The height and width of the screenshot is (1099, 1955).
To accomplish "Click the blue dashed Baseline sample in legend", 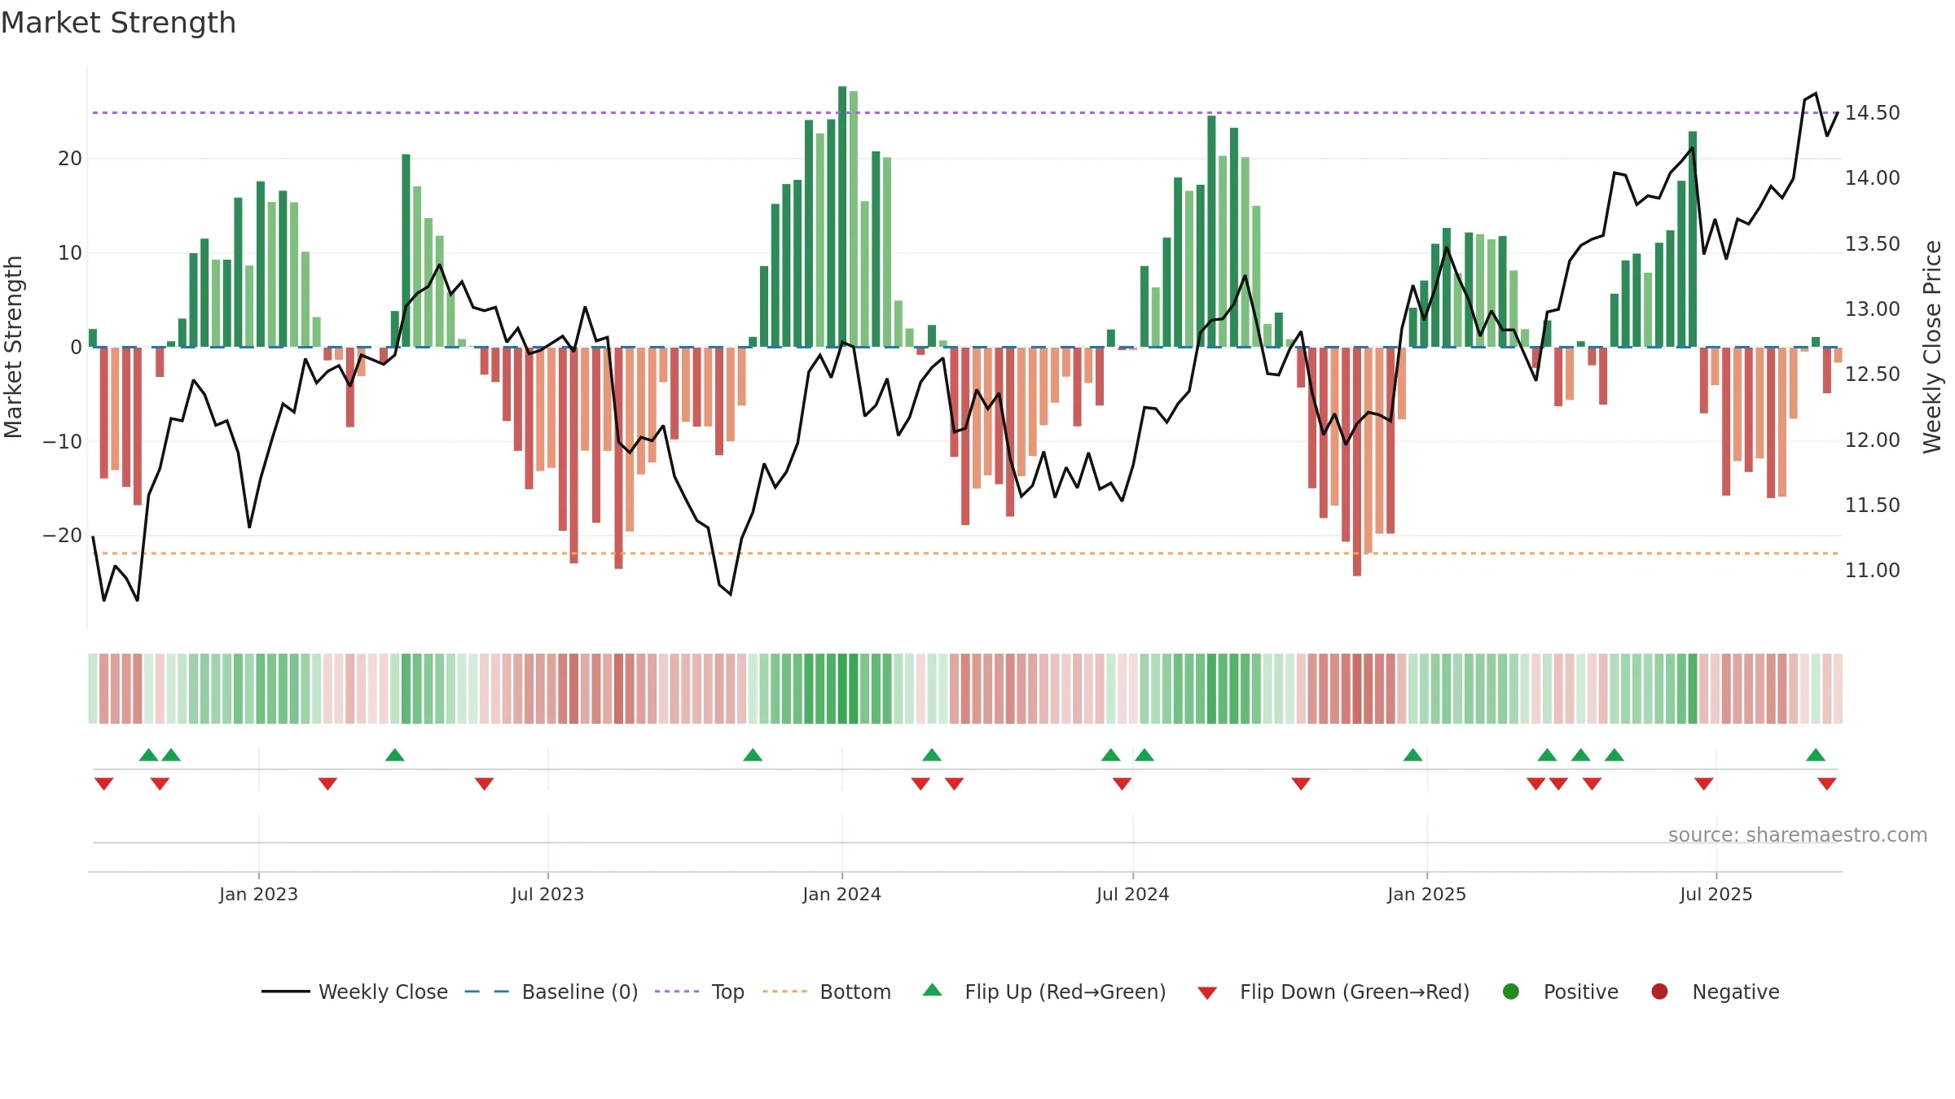I will coord(487,992).
